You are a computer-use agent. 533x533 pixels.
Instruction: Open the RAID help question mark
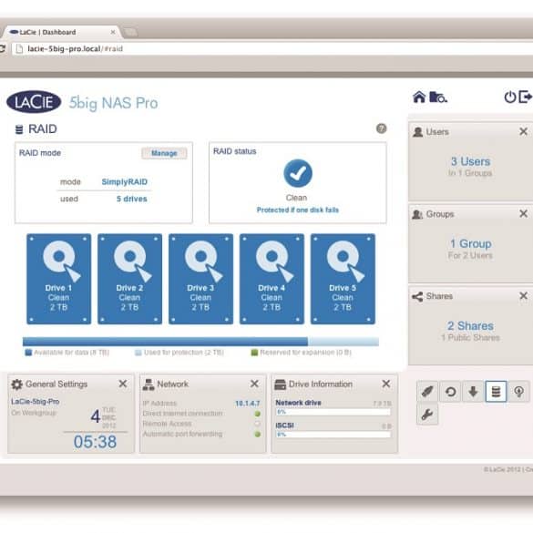point(382,128)
